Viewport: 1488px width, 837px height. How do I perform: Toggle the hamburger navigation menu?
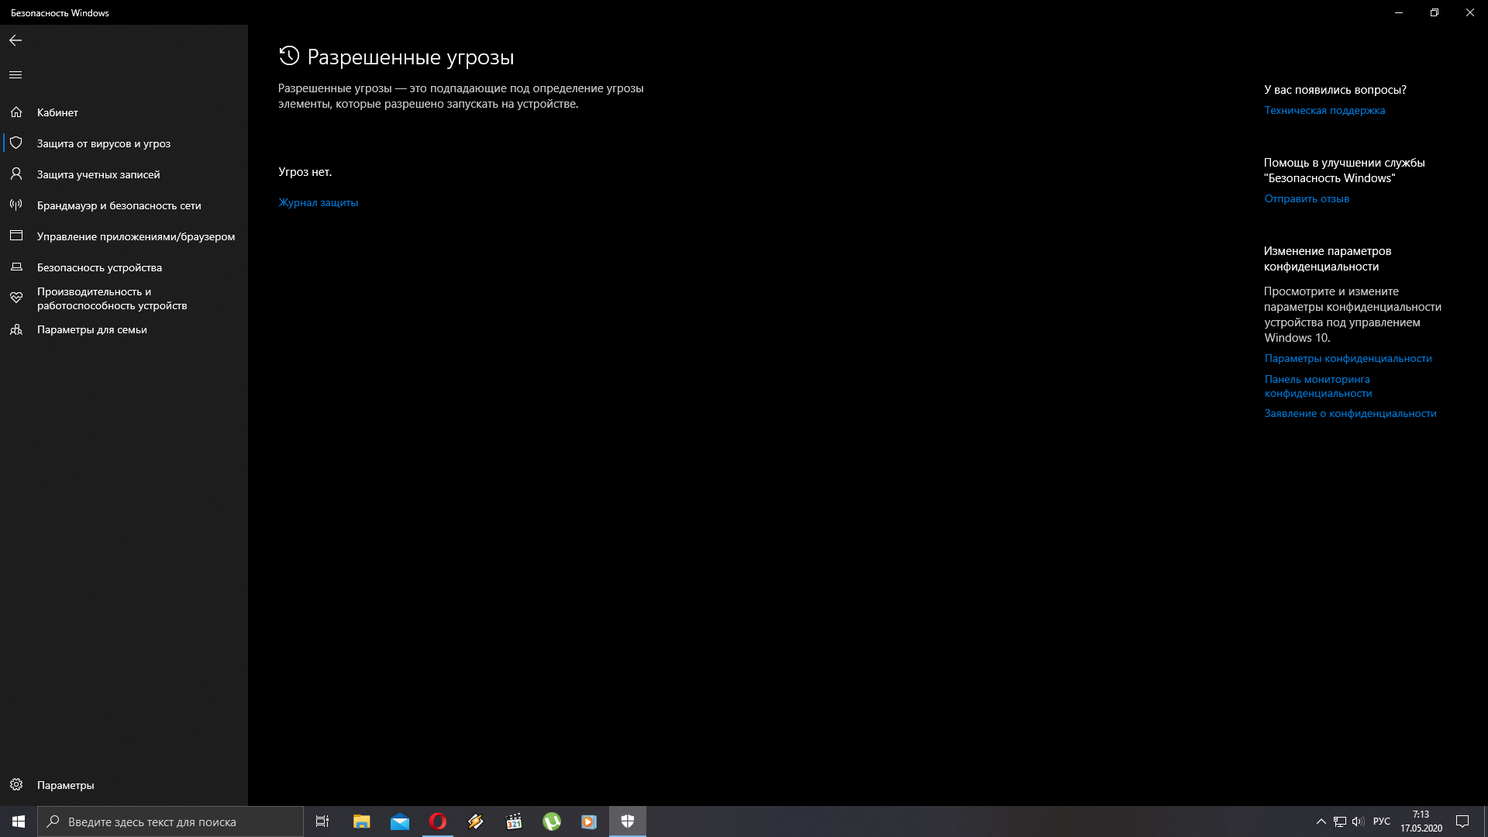coord(15,74)
